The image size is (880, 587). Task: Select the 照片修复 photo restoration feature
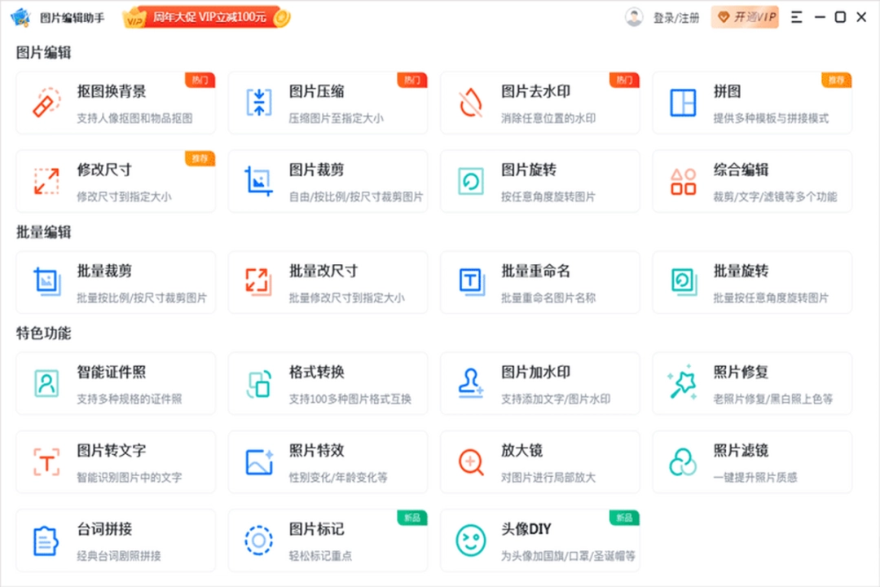752,383
